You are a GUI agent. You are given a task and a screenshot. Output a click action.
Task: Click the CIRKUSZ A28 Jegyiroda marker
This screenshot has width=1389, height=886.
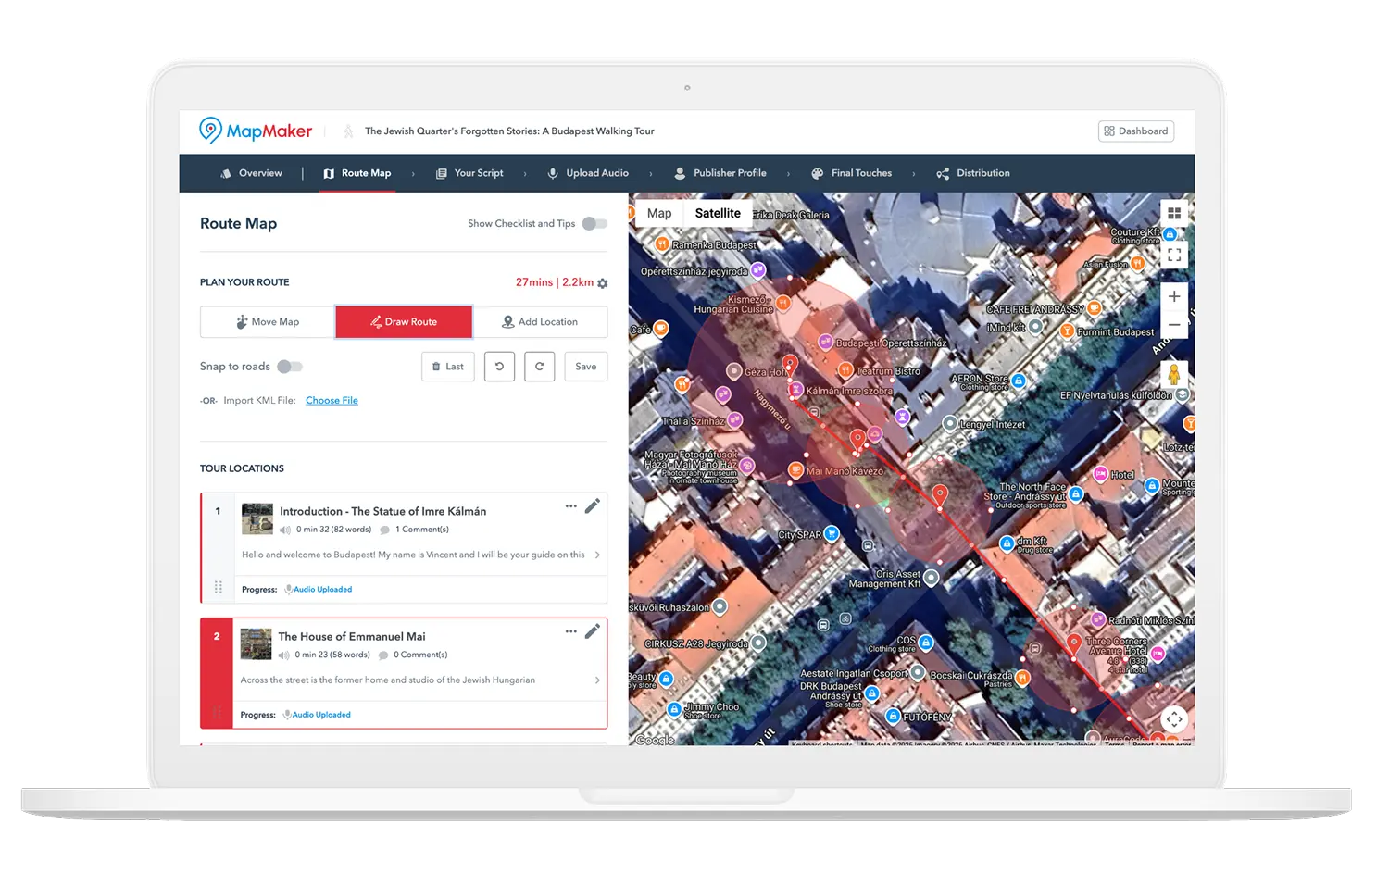(758, 643)
